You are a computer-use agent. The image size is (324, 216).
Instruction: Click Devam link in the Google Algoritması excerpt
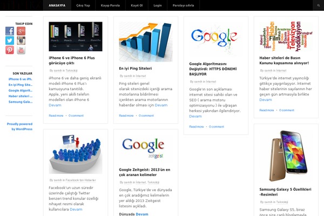(195, 116)
